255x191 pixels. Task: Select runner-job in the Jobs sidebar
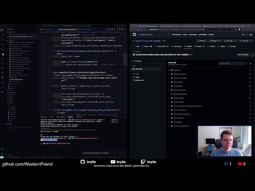point(139,68)
